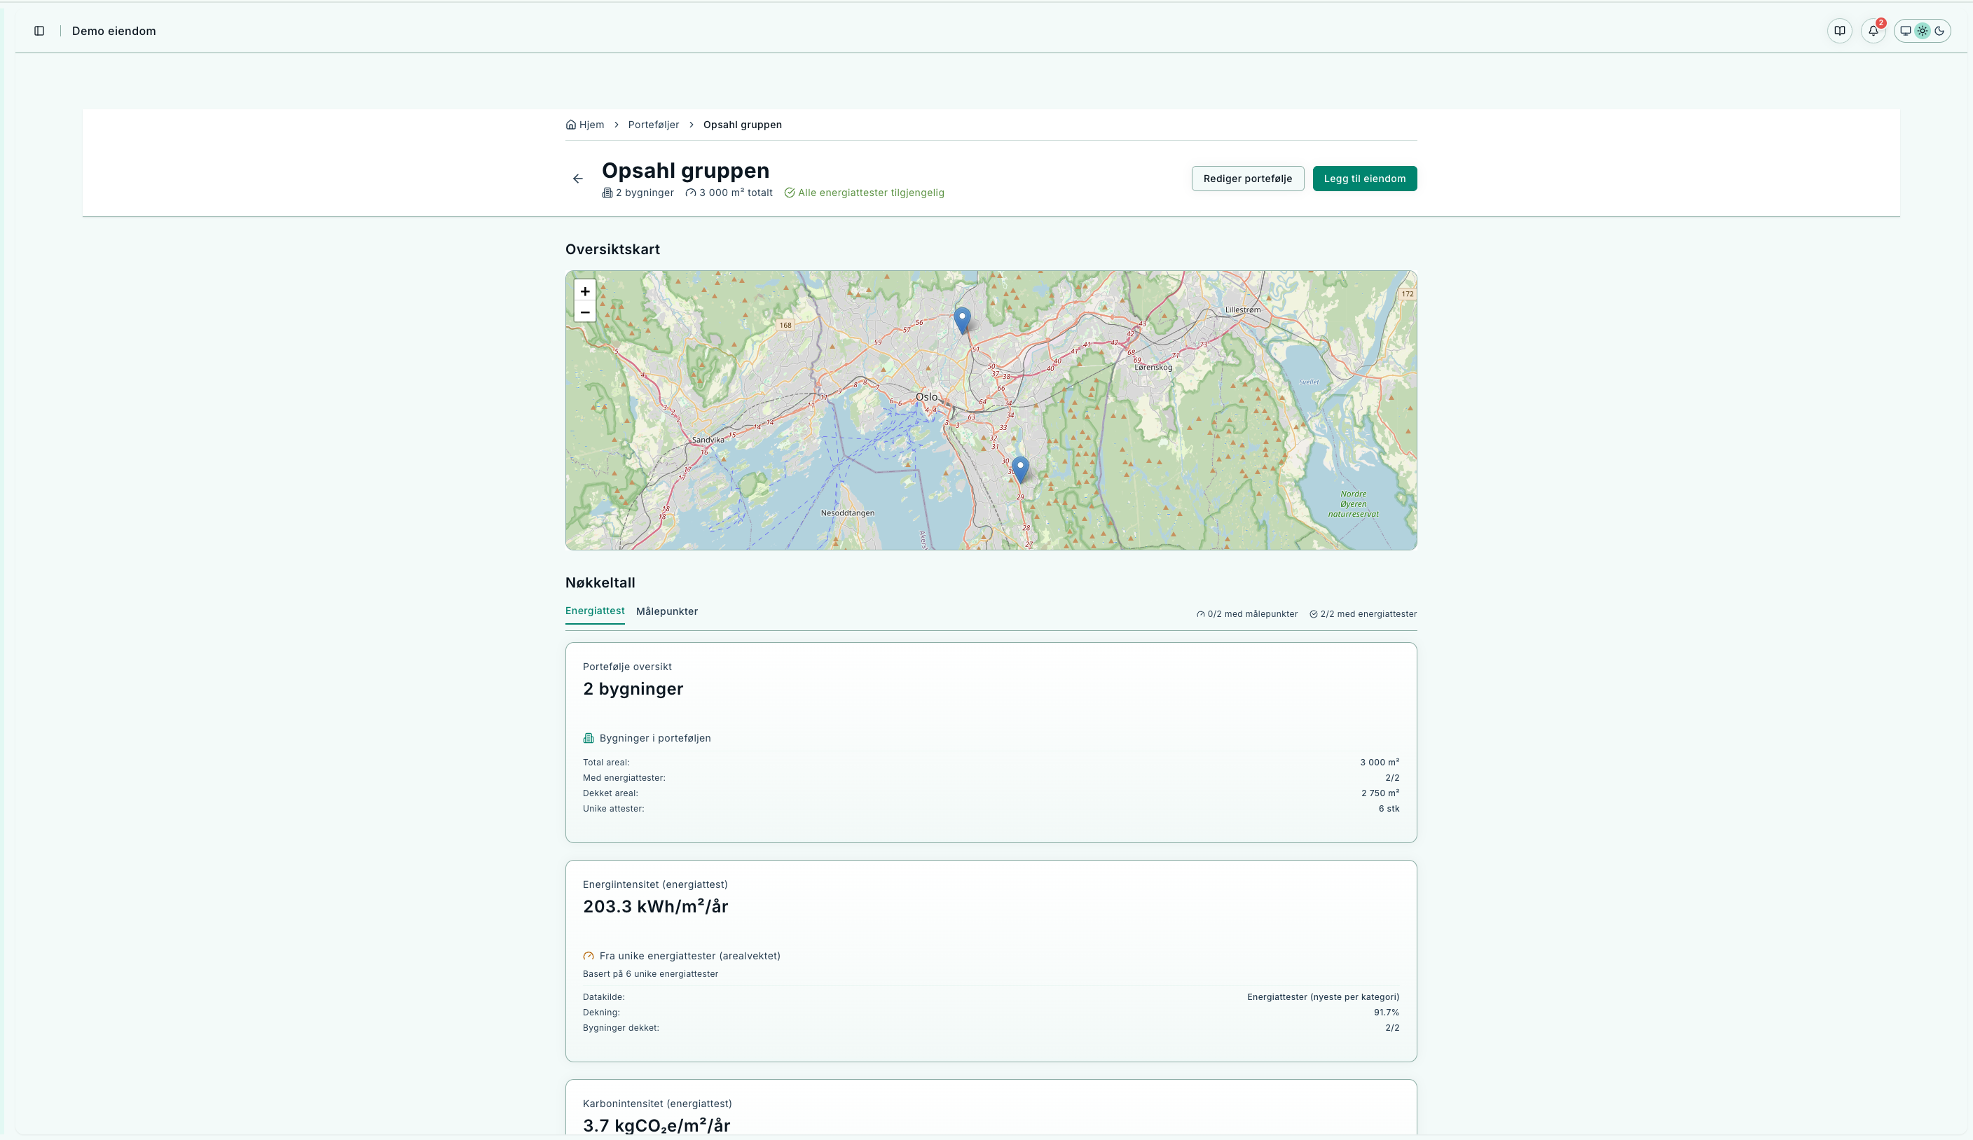Viewport: 1973px width, 1140px height.
Task: Go to Porteføljer breadcrumb link
Action: (653, 125)
